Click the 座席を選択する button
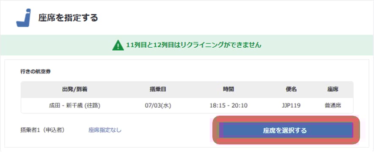This screenshot has width=374, height=152. (x=286, y=130)
